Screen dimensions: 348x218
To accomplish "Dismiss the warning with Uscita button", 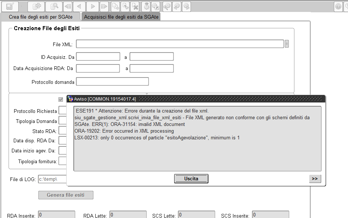I will click(x=191, y=178).
